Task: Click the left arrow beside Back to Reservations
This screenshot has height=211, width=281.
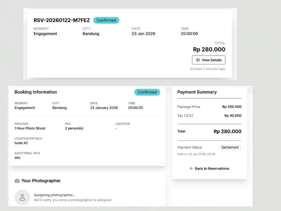Action: point(191,168)
